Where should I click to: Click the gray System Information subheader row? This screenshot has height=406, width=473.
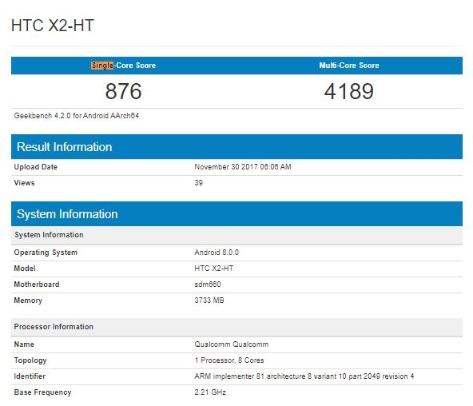236,235
